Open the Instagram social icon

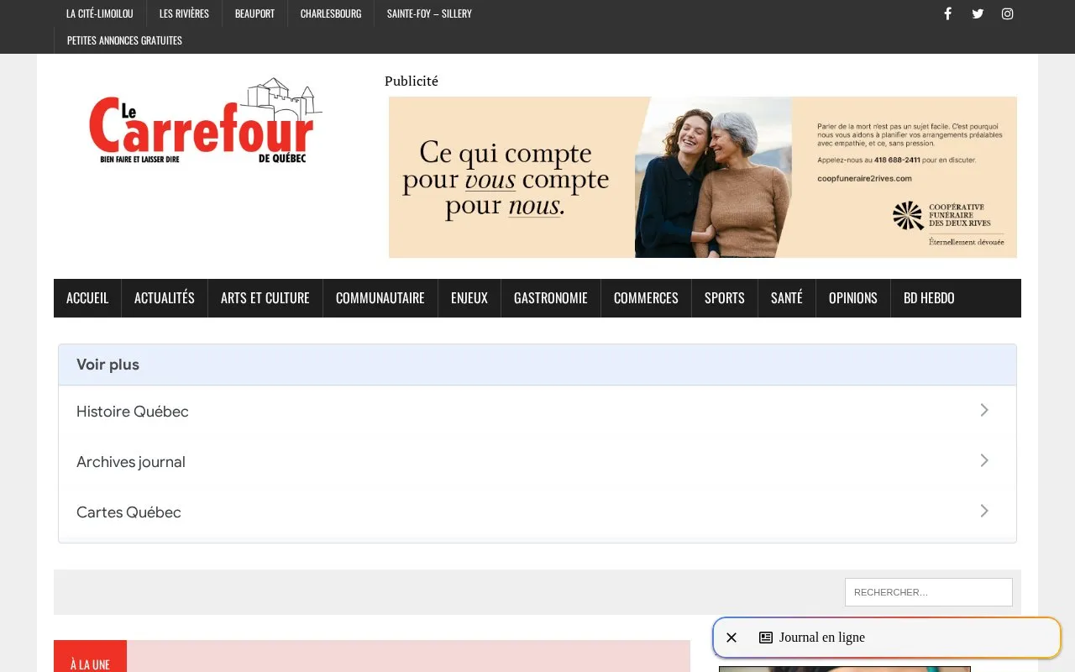[1007, 13]
